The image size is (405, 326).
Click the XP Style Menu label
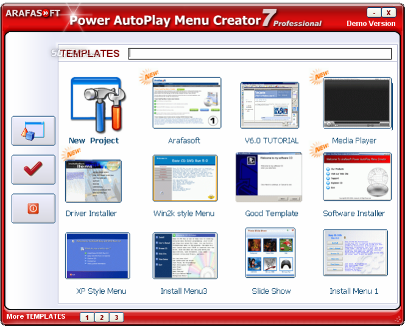point(101,291)
